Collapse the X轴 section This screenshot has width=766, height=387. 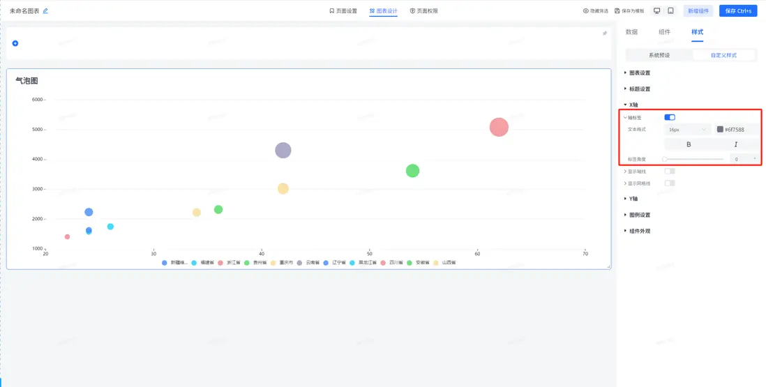[x=631, y=105]
